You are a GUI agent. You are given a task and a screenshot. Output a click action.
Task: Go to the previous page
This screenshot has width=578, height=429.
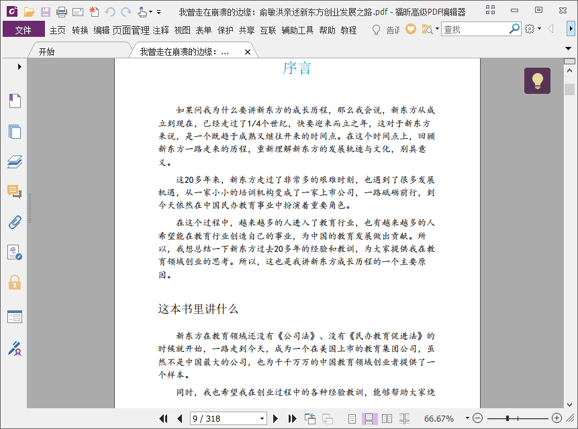(180, 418)
